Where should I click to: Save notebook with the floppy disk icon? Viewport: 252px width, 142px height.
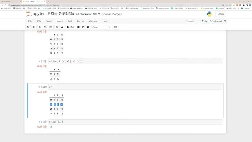[28, 27]
